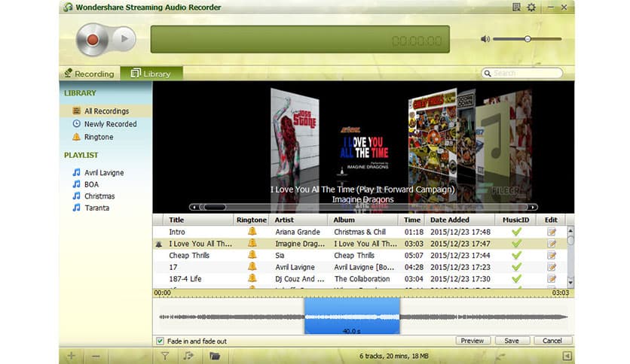Click MusicID checkmark for Cheap Thrills
This screenshot has height=364, width=630.
tap(517, 255)
